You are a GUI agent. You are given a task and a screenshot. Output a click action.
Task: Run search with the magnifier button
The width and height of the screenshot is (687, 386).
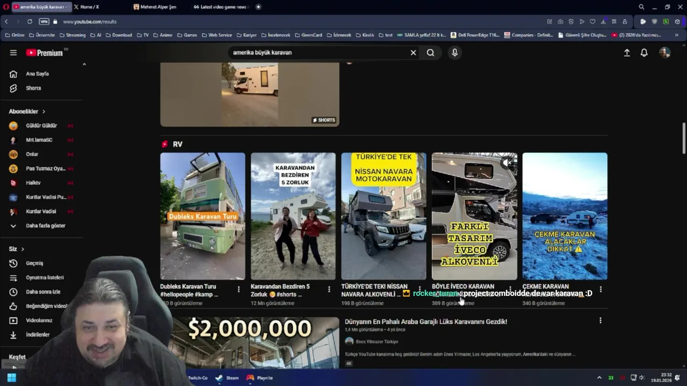tap(430, 53)
